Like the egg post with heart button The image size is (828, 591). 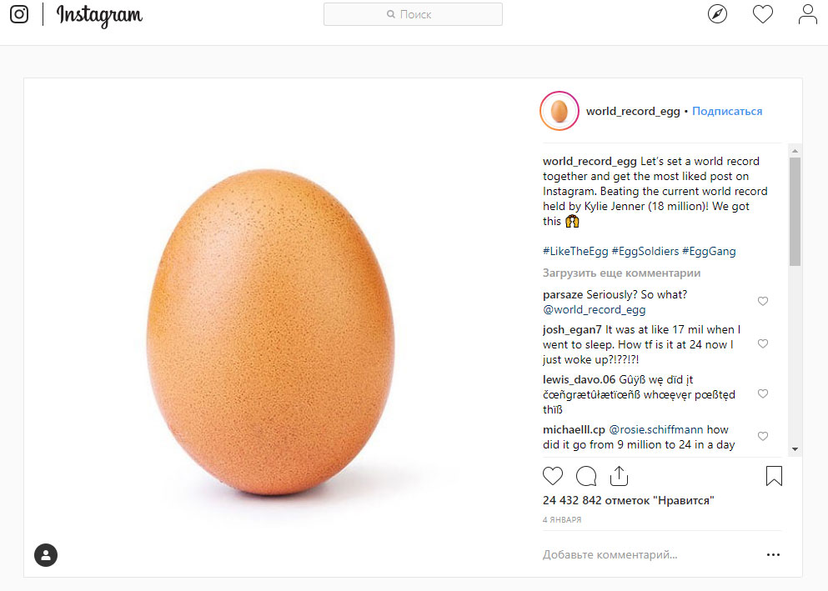(x=553, y=476)
